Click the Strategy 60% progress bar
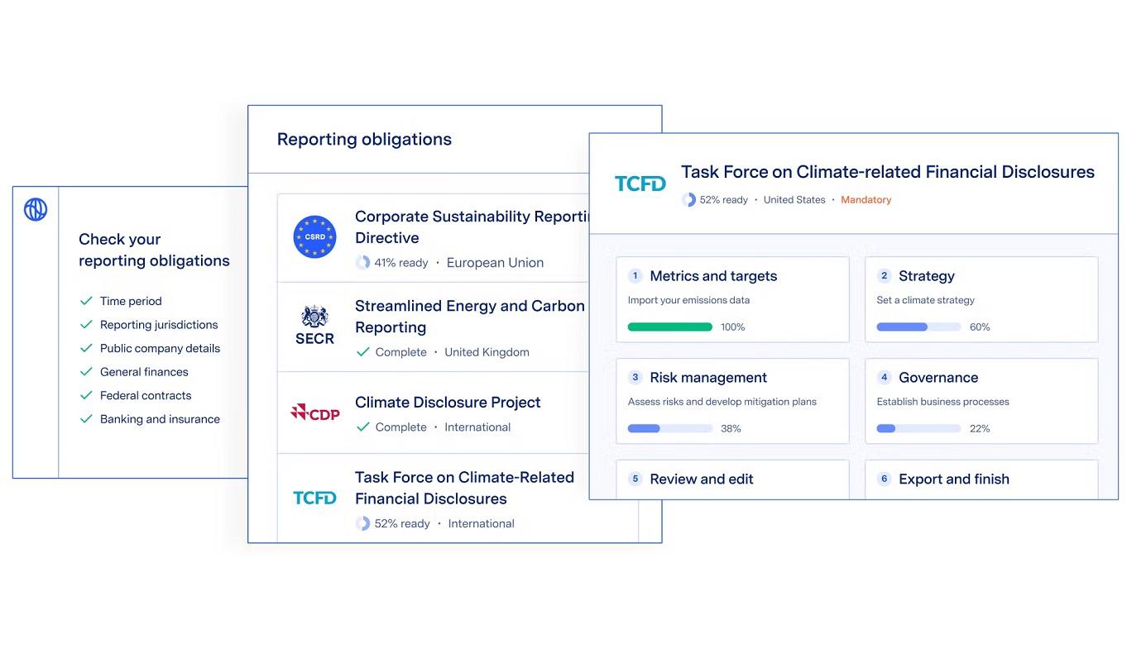 point(918,327)
